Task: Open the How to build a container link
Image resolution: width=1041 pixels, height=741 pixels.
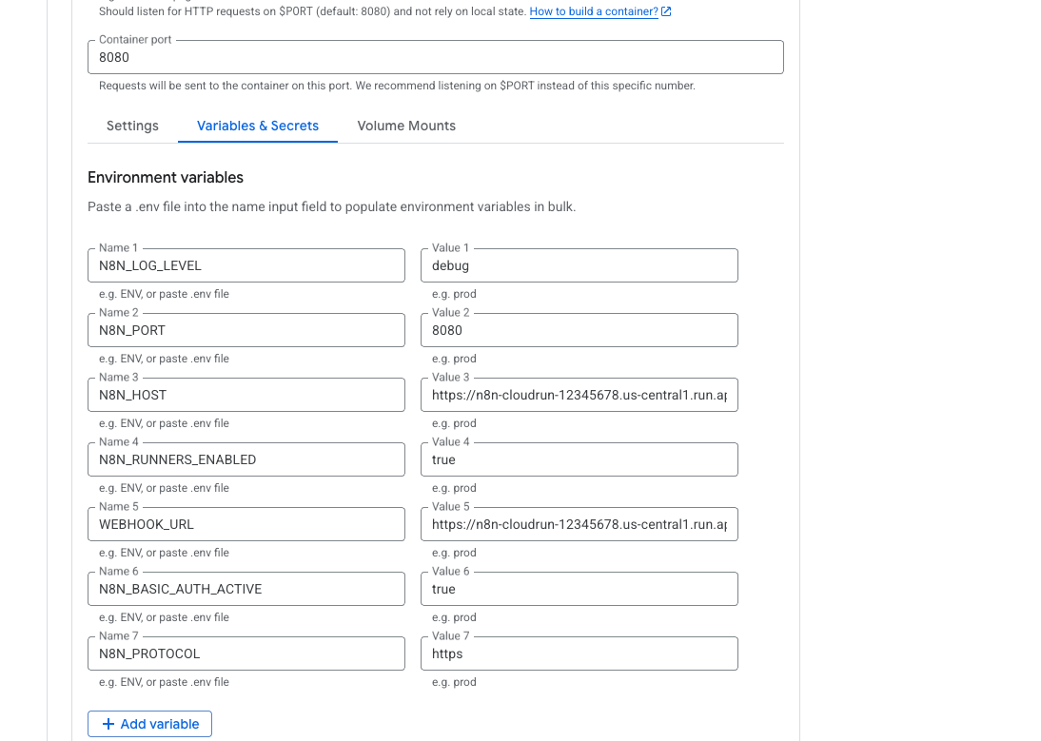Action: coord(594,11)
